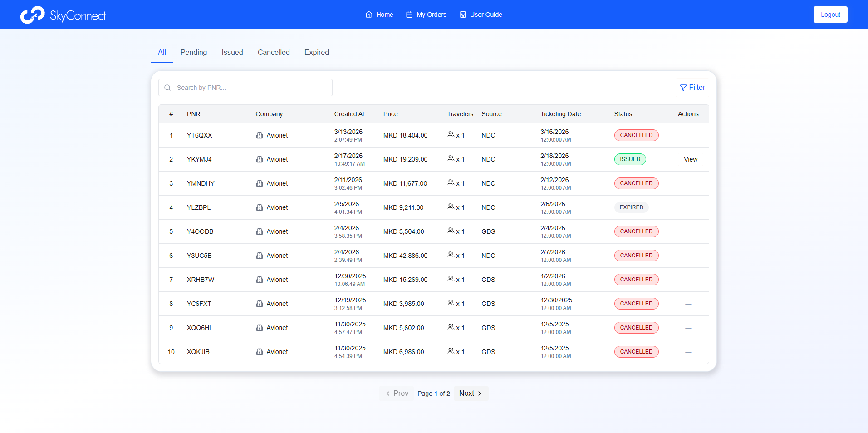This screenshot has height=433, width=868.
Task: Click the building icon in the XQKJIB row
Action: [260, 352]
